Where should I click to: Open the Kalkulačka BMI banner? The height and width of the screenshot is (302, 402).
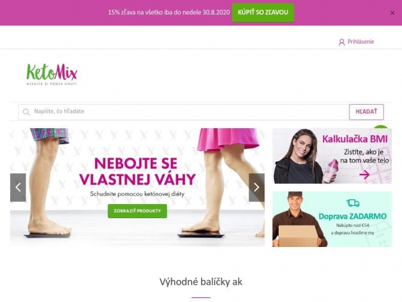pyautogui.click(x=332, y=156)
